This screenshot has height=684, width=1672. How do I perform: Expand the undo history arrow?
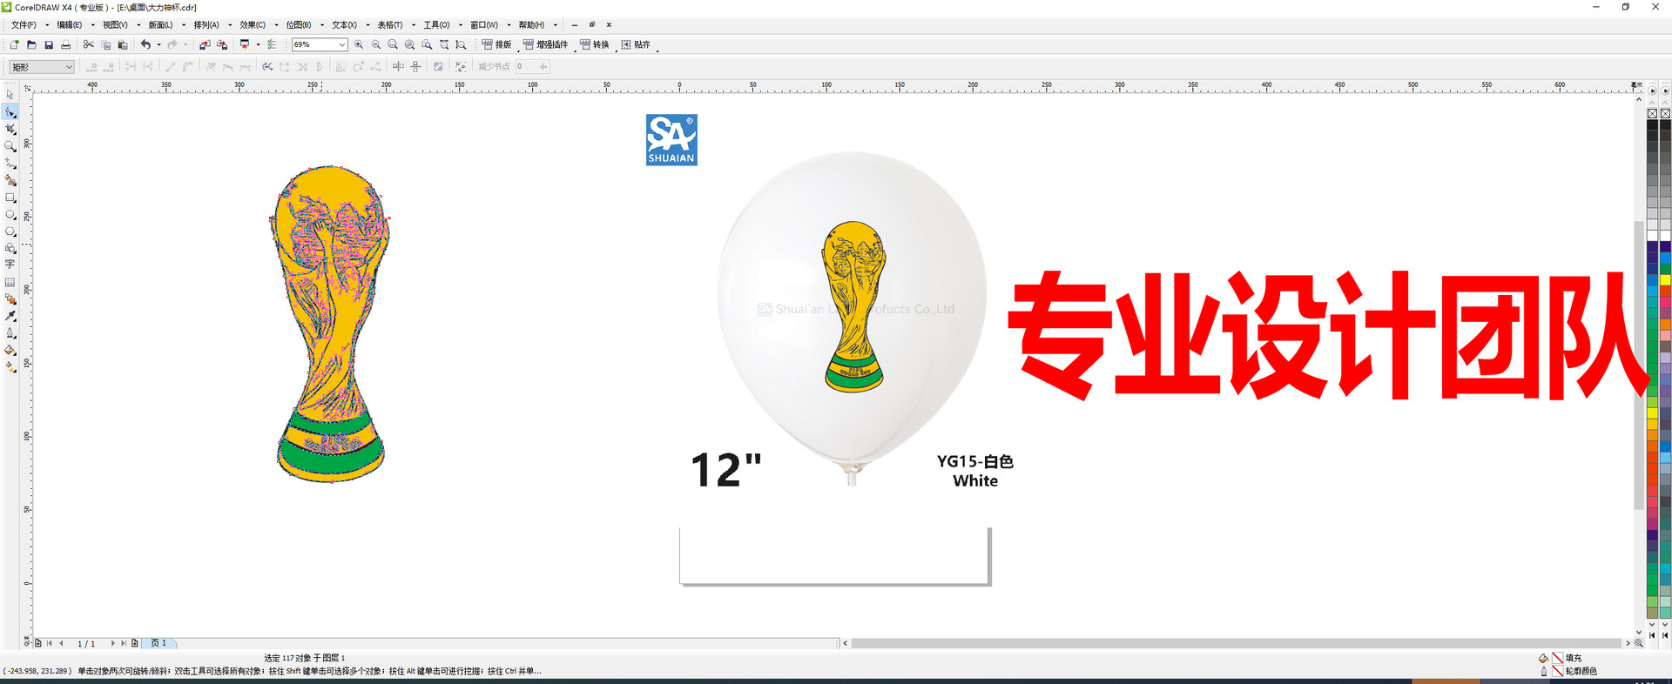point(158,44)
